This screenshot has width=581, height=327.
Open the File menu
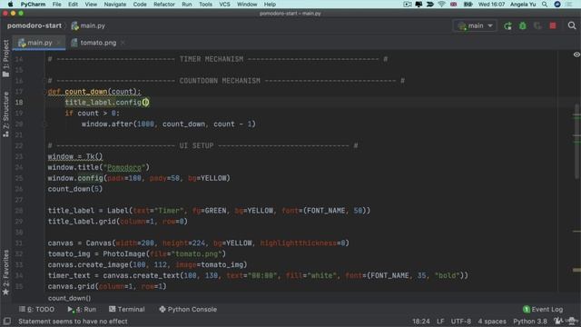56,5
